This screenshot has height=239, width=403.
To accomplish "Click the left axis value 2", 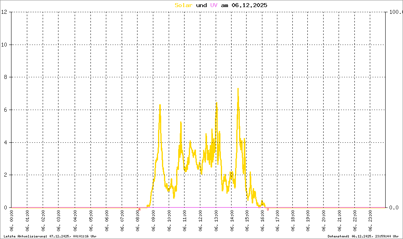I will 6,175.
